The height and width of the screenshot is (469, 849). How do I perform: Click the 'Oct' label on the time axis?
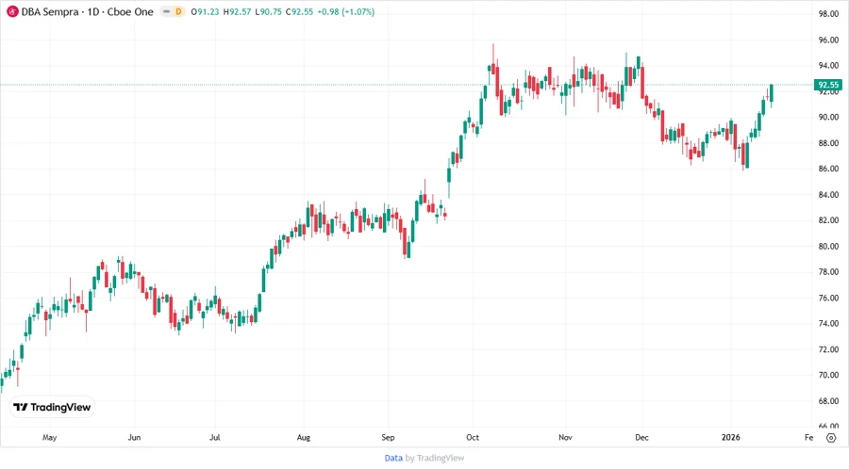(x=473, y=437)
